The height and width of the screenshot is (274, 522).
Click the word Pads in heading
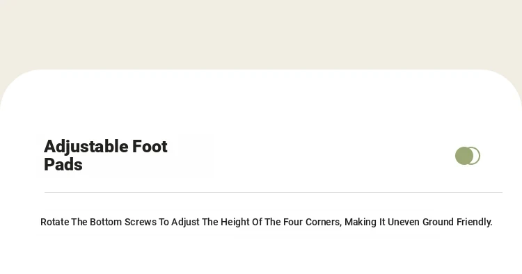(x=63, y=165)
